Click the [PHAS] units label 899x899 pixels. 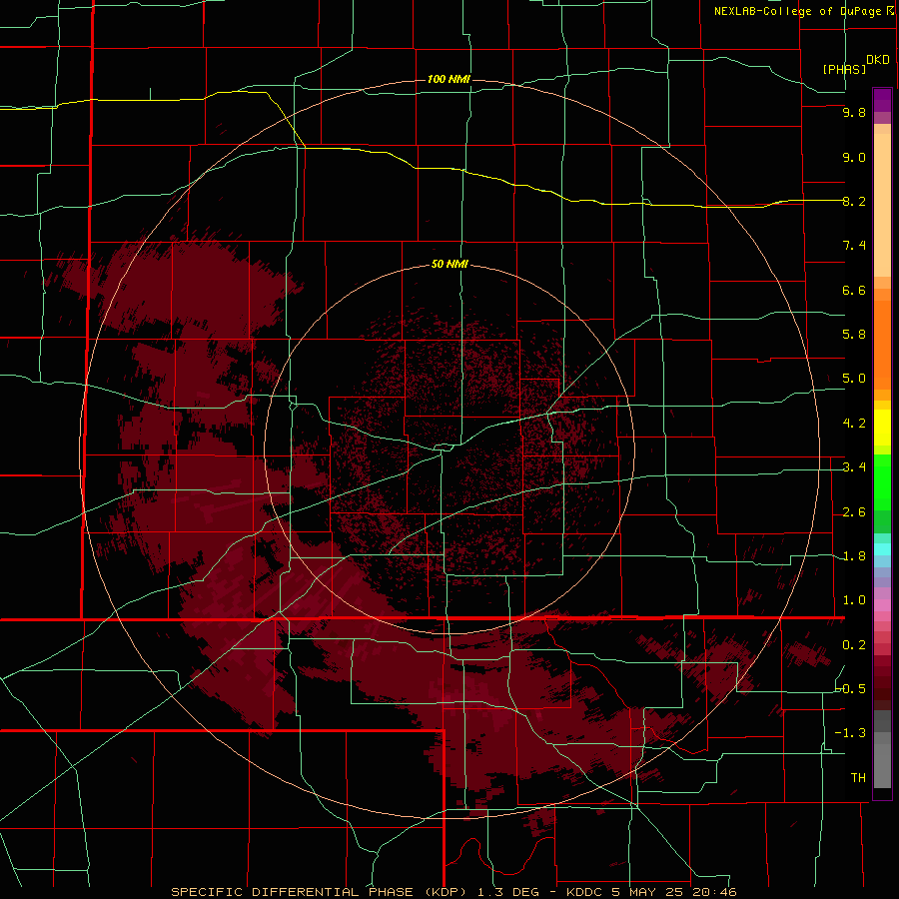tap(844, 69)
